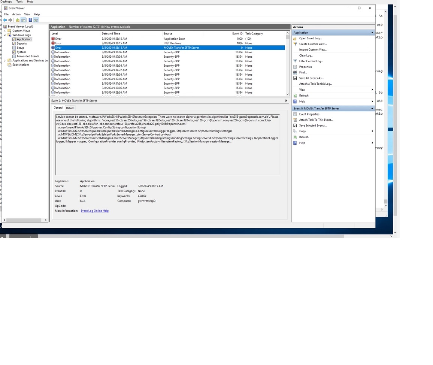Screen dimensions: 433x365
Task: Close the event preview pane
Action: click(286, 101)
